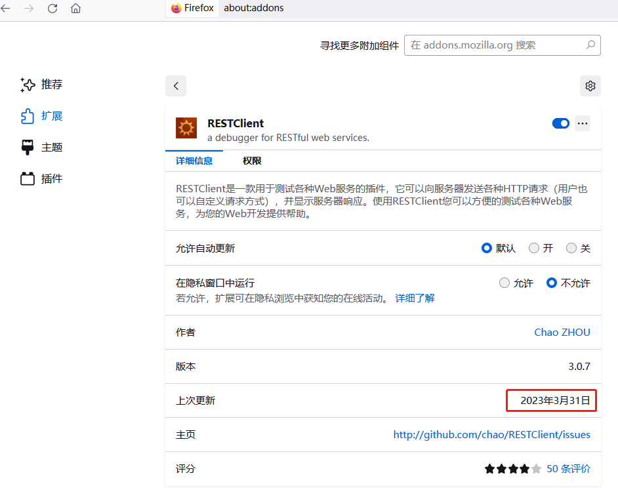Click the search magnifier icon
Viewport: 618px width, 488px height.
coord(590,45)
